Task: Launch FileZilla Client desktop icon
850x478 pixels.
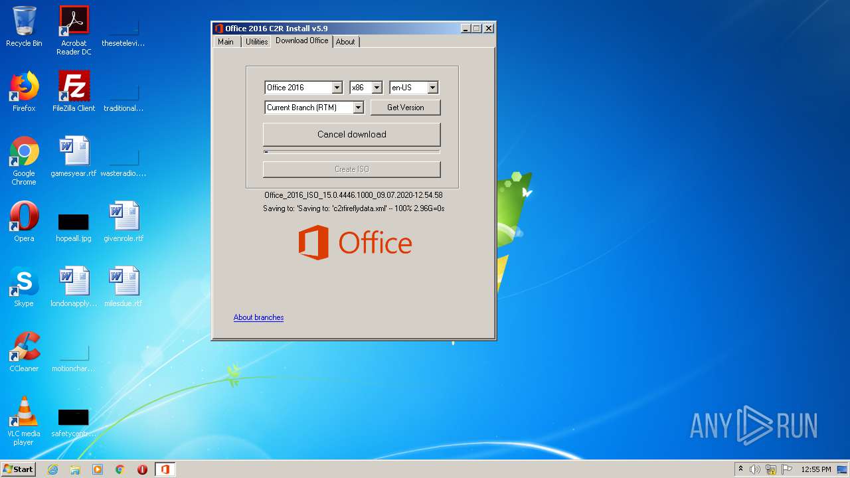Action: coord(74,92)
